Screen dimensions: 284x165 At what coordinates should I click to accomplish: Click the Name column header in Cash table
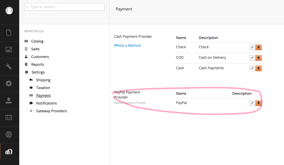click(x=181, y=38)
